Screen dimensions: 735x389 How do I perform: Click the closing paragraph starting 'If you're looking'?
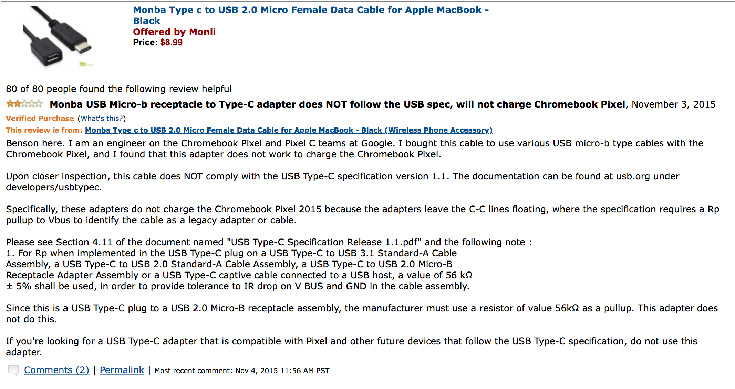pyautogui.click(x=352, y=347)
